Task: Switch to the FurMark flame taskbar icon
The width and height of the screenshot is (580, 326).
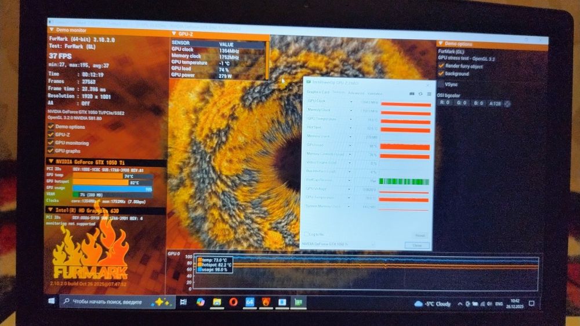Action: (266, 302)
